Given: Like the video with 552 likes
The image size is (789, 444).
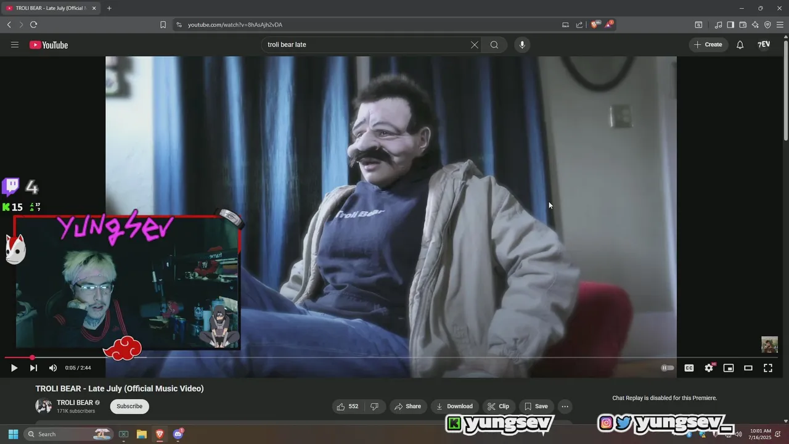Looking at the screenshot, I should click(347, 406).
